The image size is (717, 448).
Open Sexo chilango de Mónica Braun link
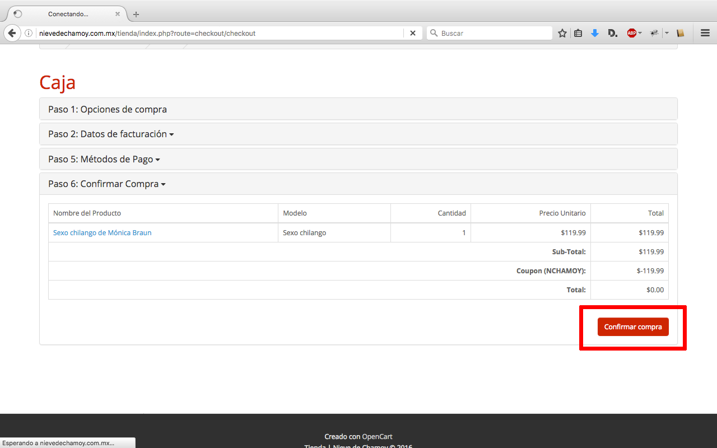102,232
